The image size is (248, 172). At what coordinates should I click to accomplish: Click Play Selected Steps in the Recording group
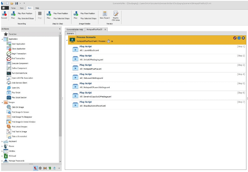click(x=26, y=19)
